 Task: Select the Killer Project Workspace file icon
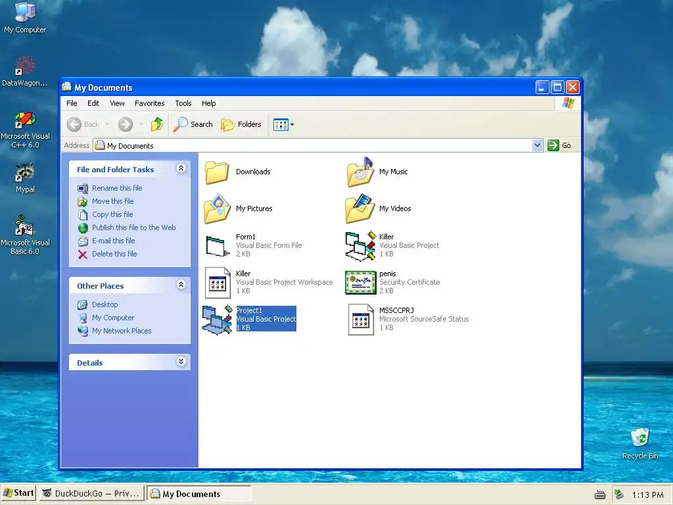pos(218,283)
